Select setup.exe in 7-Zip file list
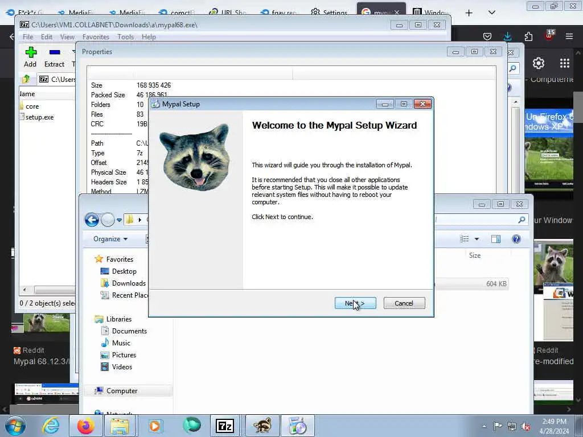This screenshot has width=583, height=437. point(39,117)
